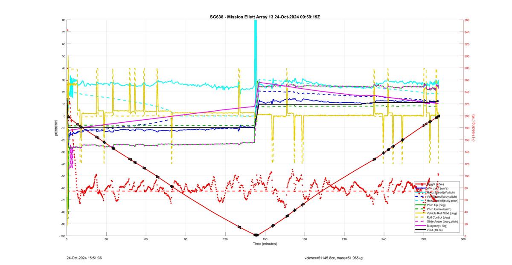Select the left y-axis label p6380305
The width and height of the screenshot is (512, 265).
pyautogui.click(x=56, y=128)
